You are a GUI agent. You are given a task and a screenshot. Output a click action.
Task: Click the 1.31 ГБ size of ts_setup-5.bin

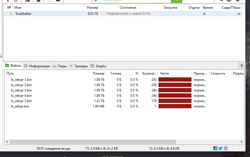pos(99,101)
